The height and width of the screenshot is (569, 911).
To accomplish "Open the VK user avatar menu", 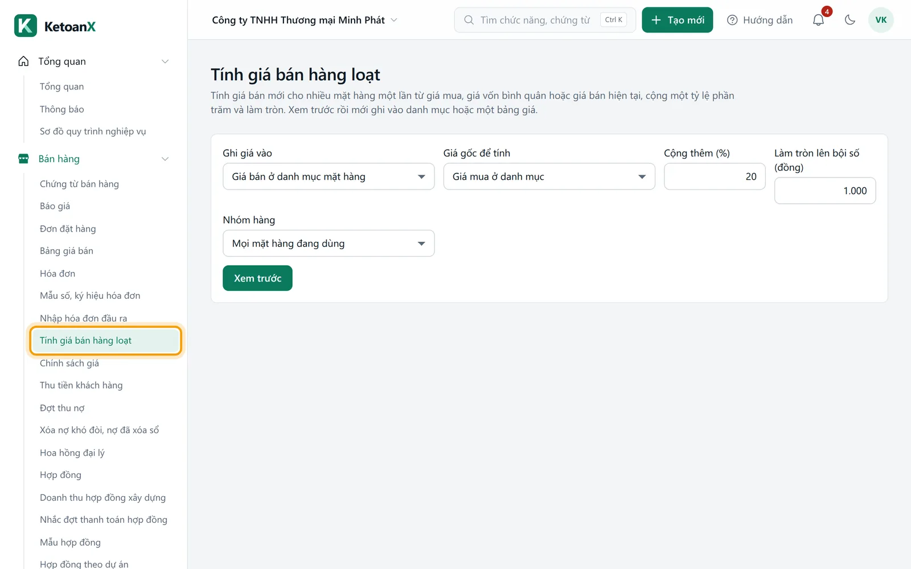I will click(x=881, y=20).
